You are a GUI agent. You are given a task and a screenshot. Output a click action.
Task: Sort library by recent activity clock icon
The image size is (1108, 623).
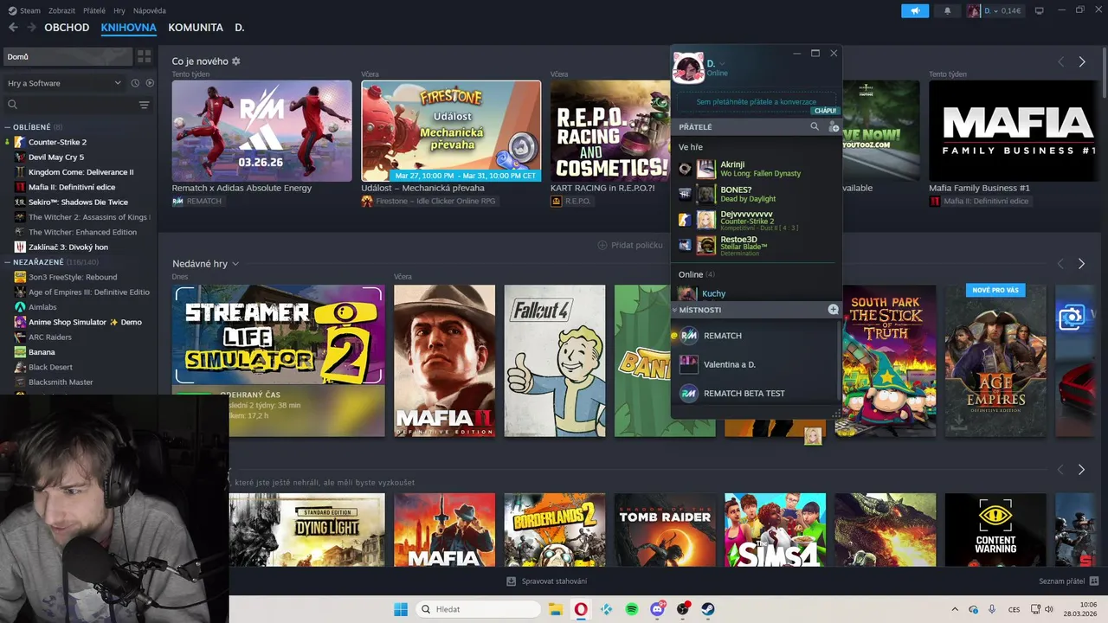[135, 83]
